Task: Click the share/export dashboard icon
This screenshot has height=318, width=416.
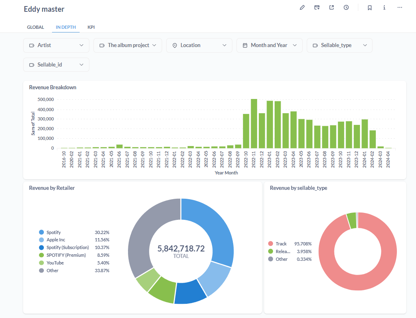Action: (331, 7)
